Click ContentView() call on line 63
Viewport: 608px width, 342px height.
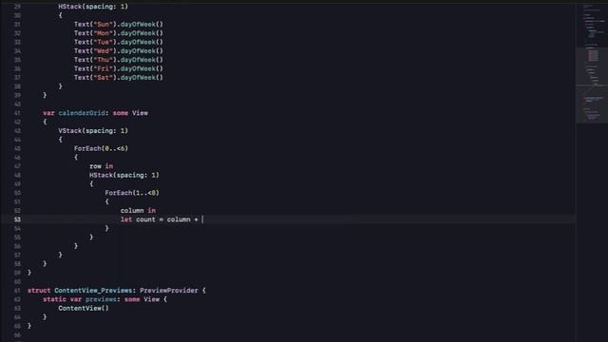(84, 308)
